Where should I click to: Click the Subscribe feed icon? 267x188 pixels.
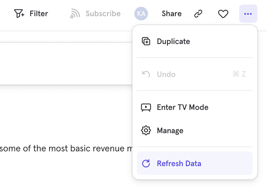pos(75,14)
